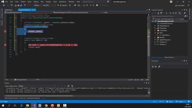Click the Save icon in toolbar

19,5
